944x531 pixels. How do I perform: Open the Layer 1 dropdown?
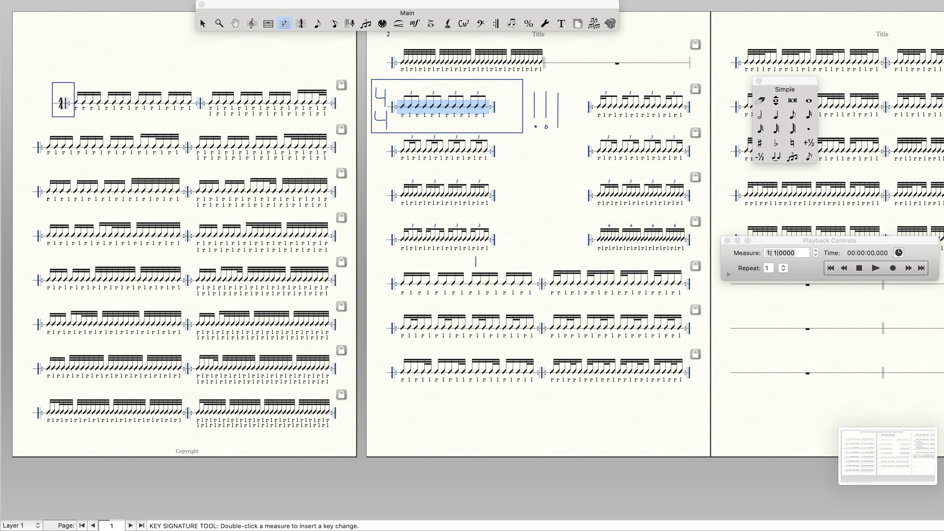pyautogui.click(x=21, y=525)
